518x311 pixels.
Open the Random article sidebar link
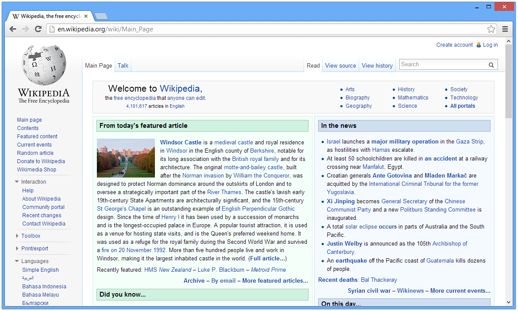tap(35, 153)
